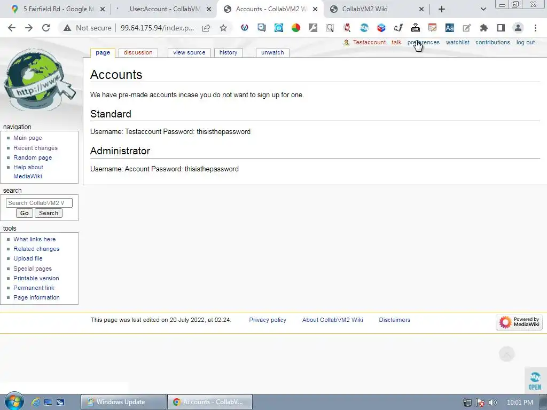Click the Search button
This screenshot has width=547, height=410.
coord(49,213)
